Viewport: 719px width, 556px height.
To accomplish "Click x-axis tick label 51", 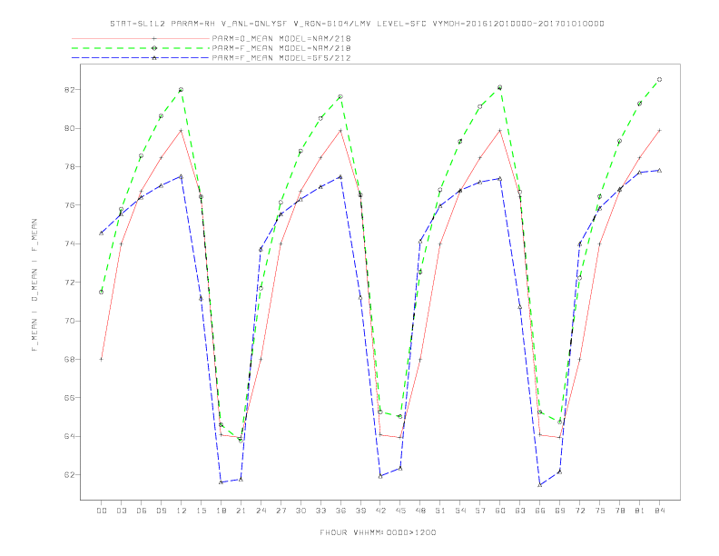I will (440, 511).
